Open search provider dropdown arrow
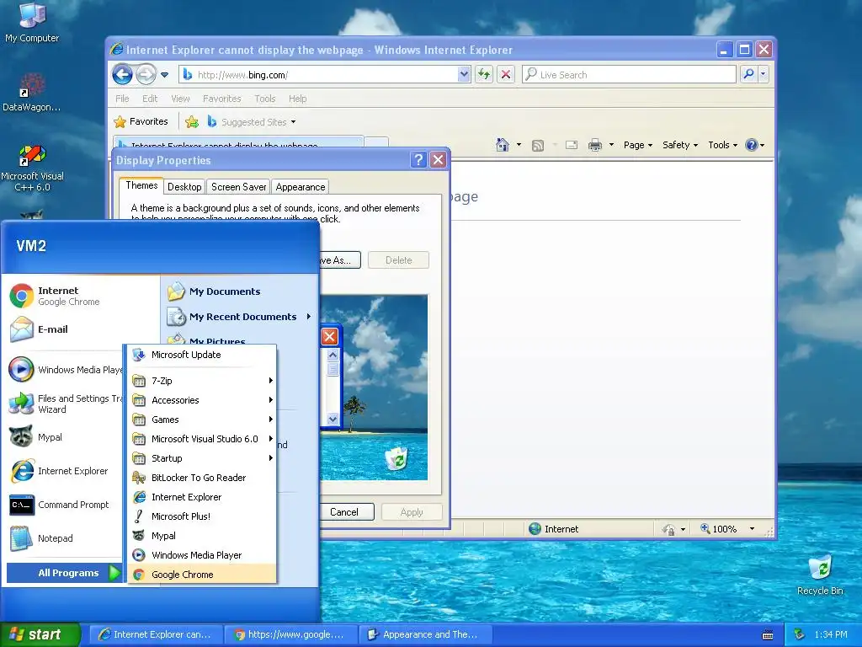Screen dimensions: 862x647 pos(763,74)
